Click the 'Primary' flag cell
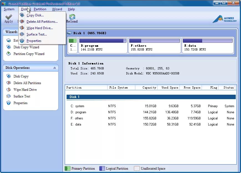This screenshot has height=173, width=241. pyautogui.click(x=213, y=106)
